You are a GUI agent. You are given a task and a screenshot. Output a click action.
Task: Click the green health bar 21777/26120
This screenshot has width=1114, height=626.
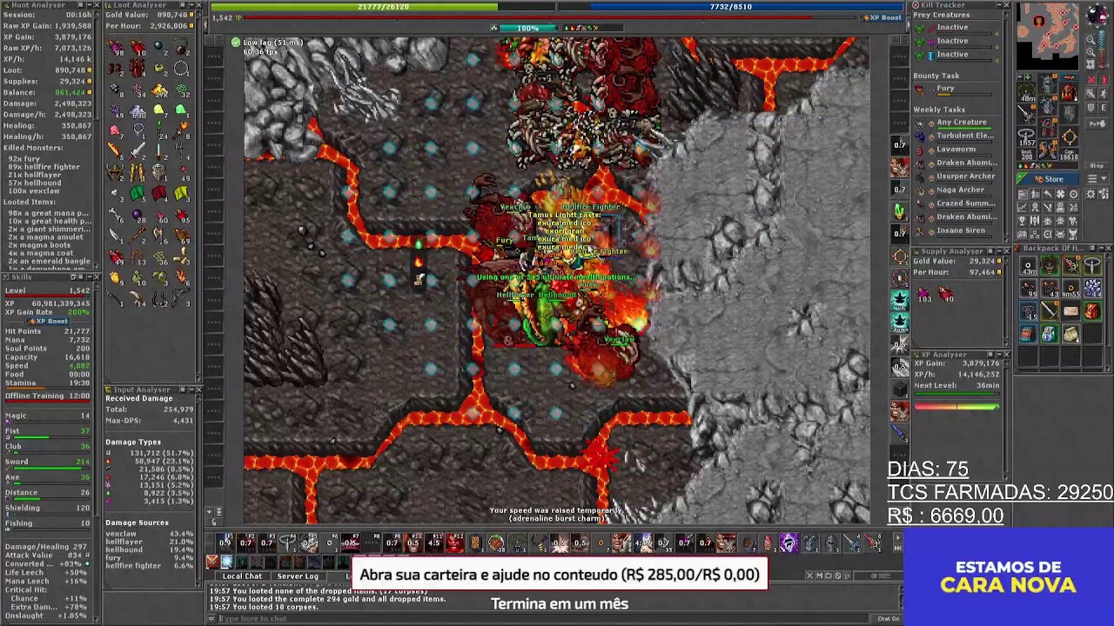click(384, 7)
